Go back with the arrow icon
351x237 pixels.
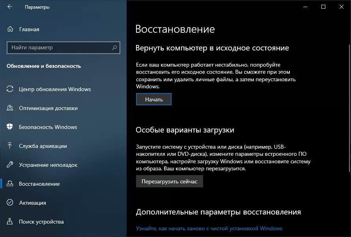[10, 7]
